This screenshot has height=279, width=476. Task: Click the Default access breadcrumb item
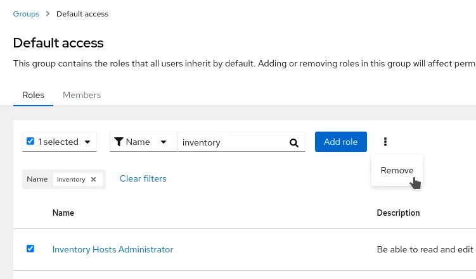click(x=82, y=14)
